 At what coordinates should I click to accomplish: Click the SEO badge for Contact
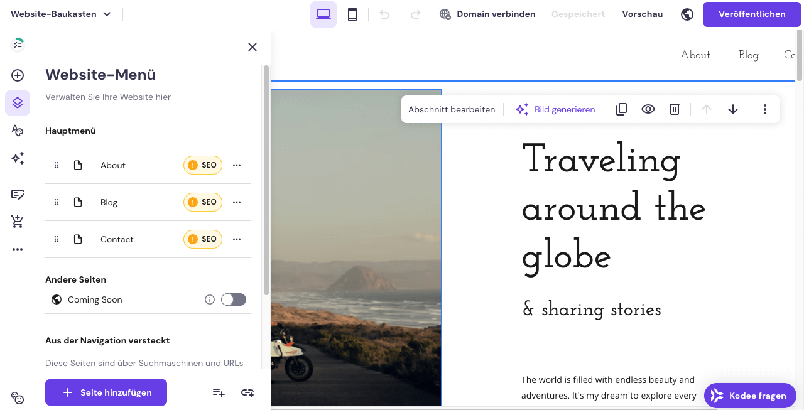(203, 239)
